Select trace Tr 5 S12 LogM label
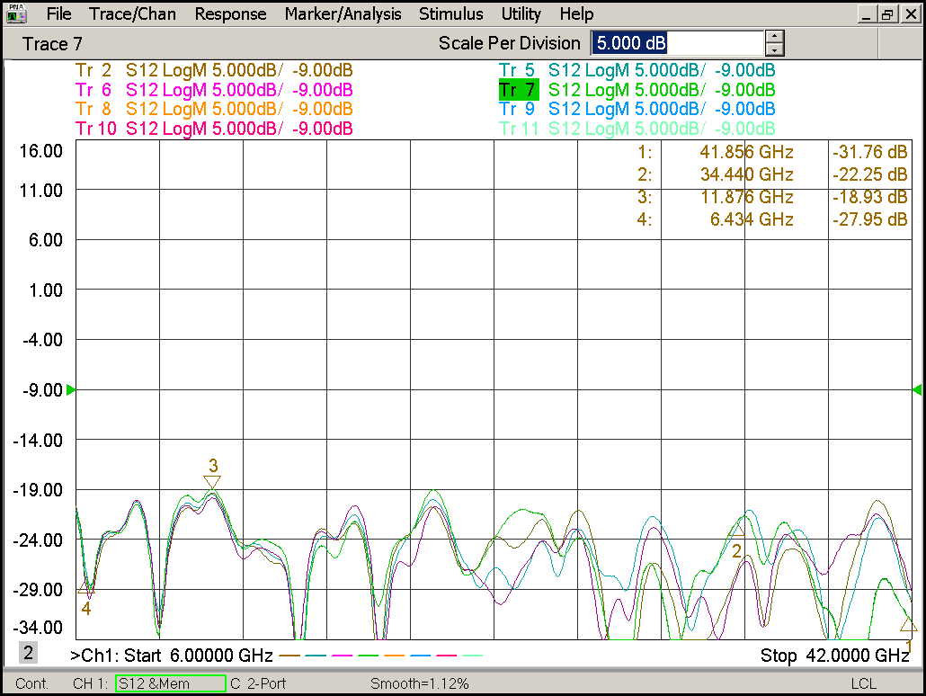 637,70
